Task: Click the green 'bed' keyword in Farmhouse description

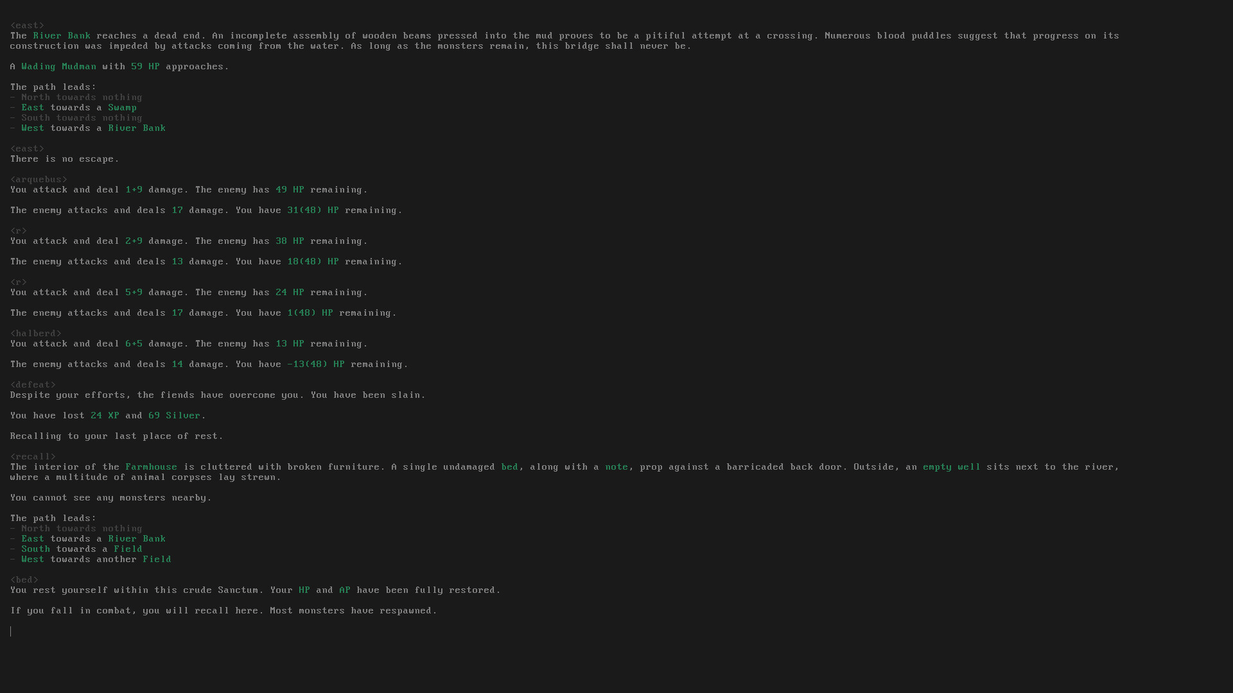Action: (509, 467)
